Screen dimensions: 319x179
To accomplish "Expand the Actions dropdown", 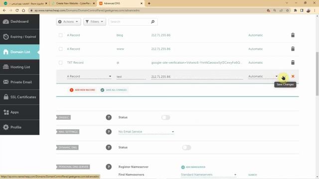I will (68, 22).
